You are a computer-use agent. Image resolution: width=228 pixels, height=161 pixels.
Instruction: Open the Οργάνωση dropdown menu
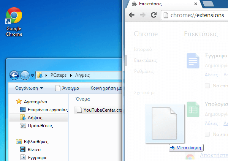point(29,88)
